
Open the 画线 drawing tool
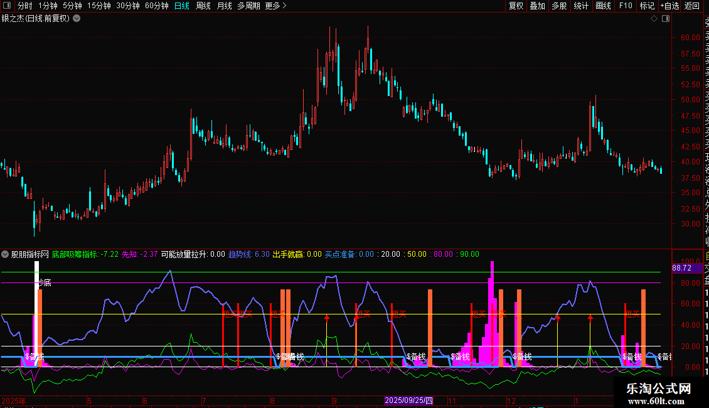pyautogui.click(x=603, y=6)
